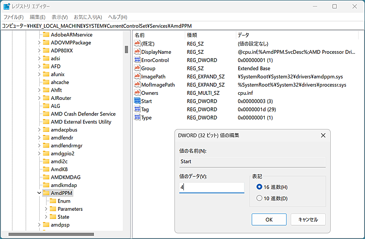Select the amdkmdap key
This screenshot has height=239, width=365.
(x=64, y=185)
